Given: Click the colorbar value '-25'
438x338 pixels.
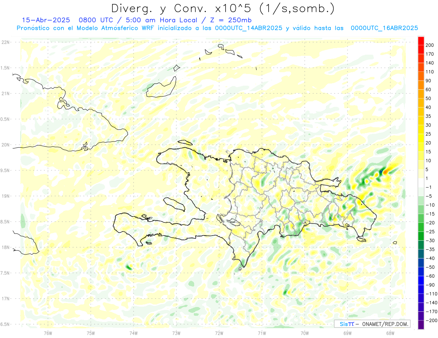Looking at the screenshot, I should (430, 232).
